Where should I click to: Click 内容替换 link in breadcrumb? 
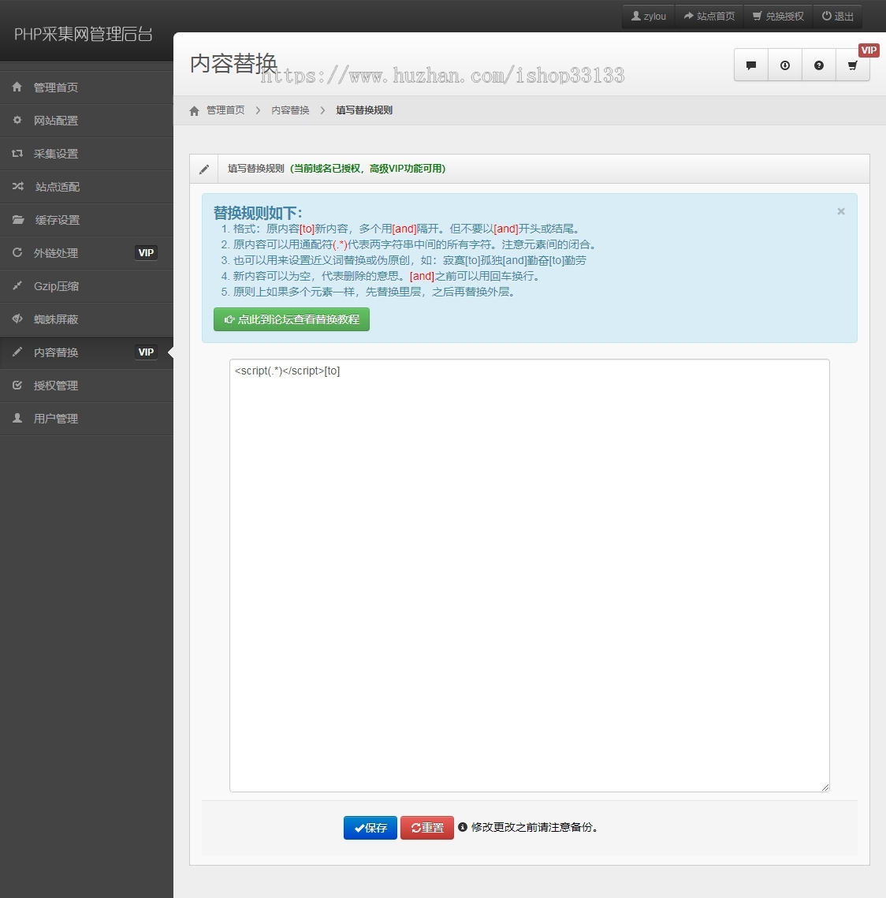(x=290, y=110)
